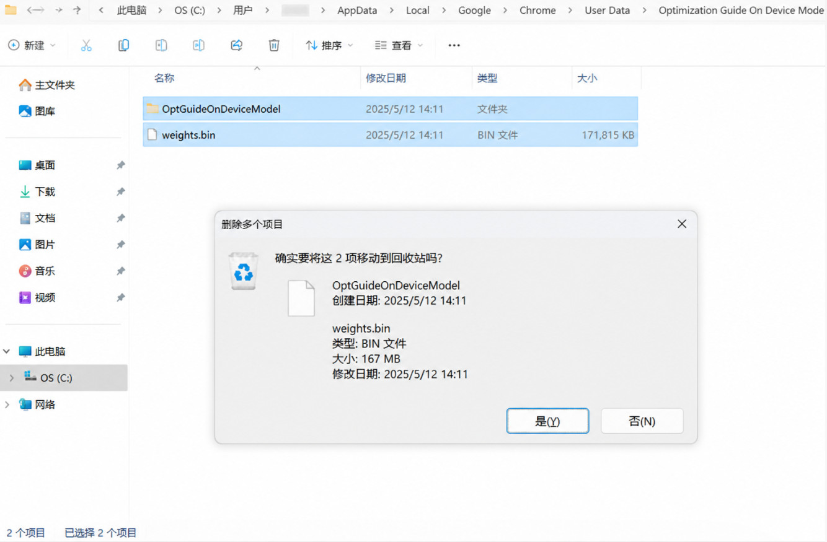Click User Data in the address breadcrumb
The height and width of the screenshot is (542, 827).
coord(608,11)
